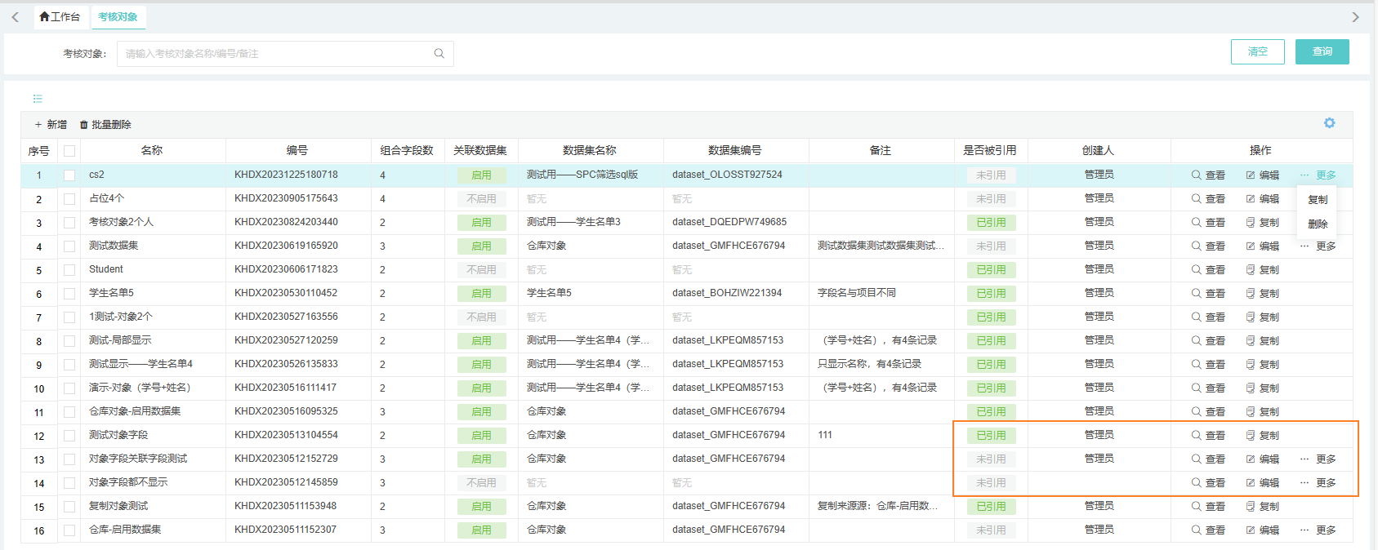Screen dimensions: 1378x550
Task: Edit the 占位4个 row
Action: 1262,199
